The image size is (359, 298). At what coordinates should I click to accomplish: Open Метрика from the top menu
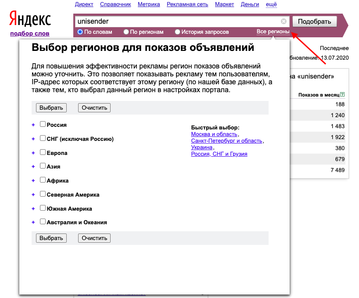[149, 4]
